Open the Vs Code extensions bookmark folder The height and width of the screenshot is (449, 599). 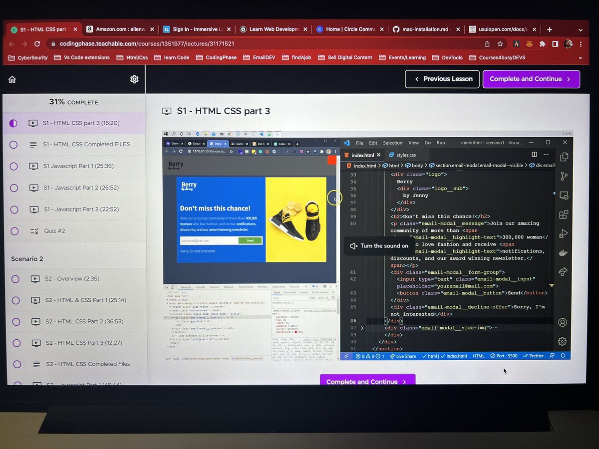pos(81,58)
